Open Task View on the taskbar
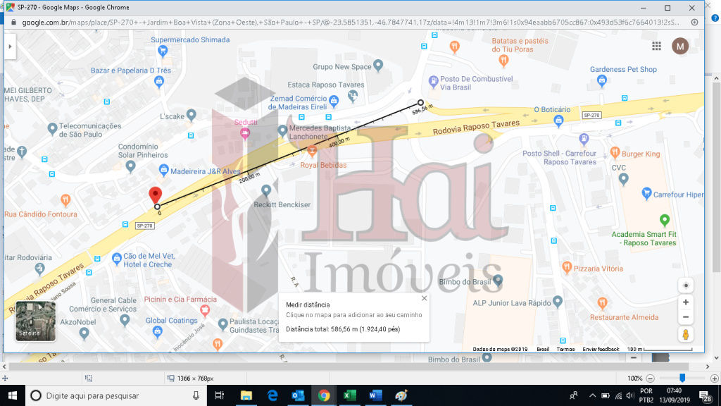721x406 pixels. pyautogui.click(x=220, y=395)
